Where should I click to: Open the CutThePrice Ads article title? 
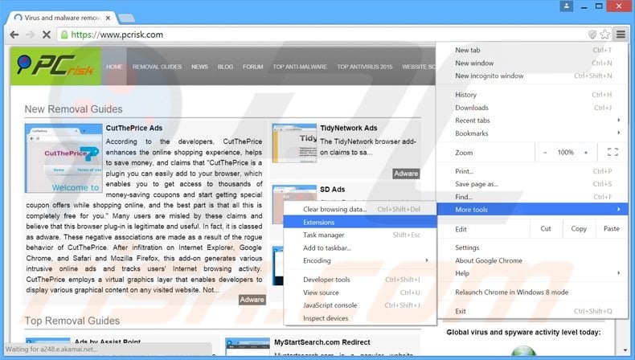pos(134,128)
